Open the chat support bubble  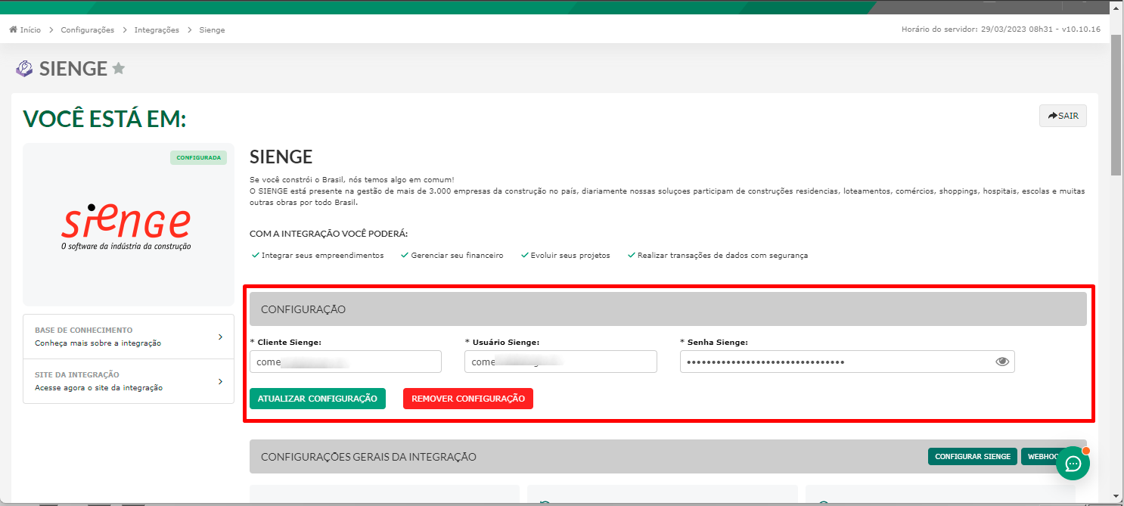[1073, 463]
